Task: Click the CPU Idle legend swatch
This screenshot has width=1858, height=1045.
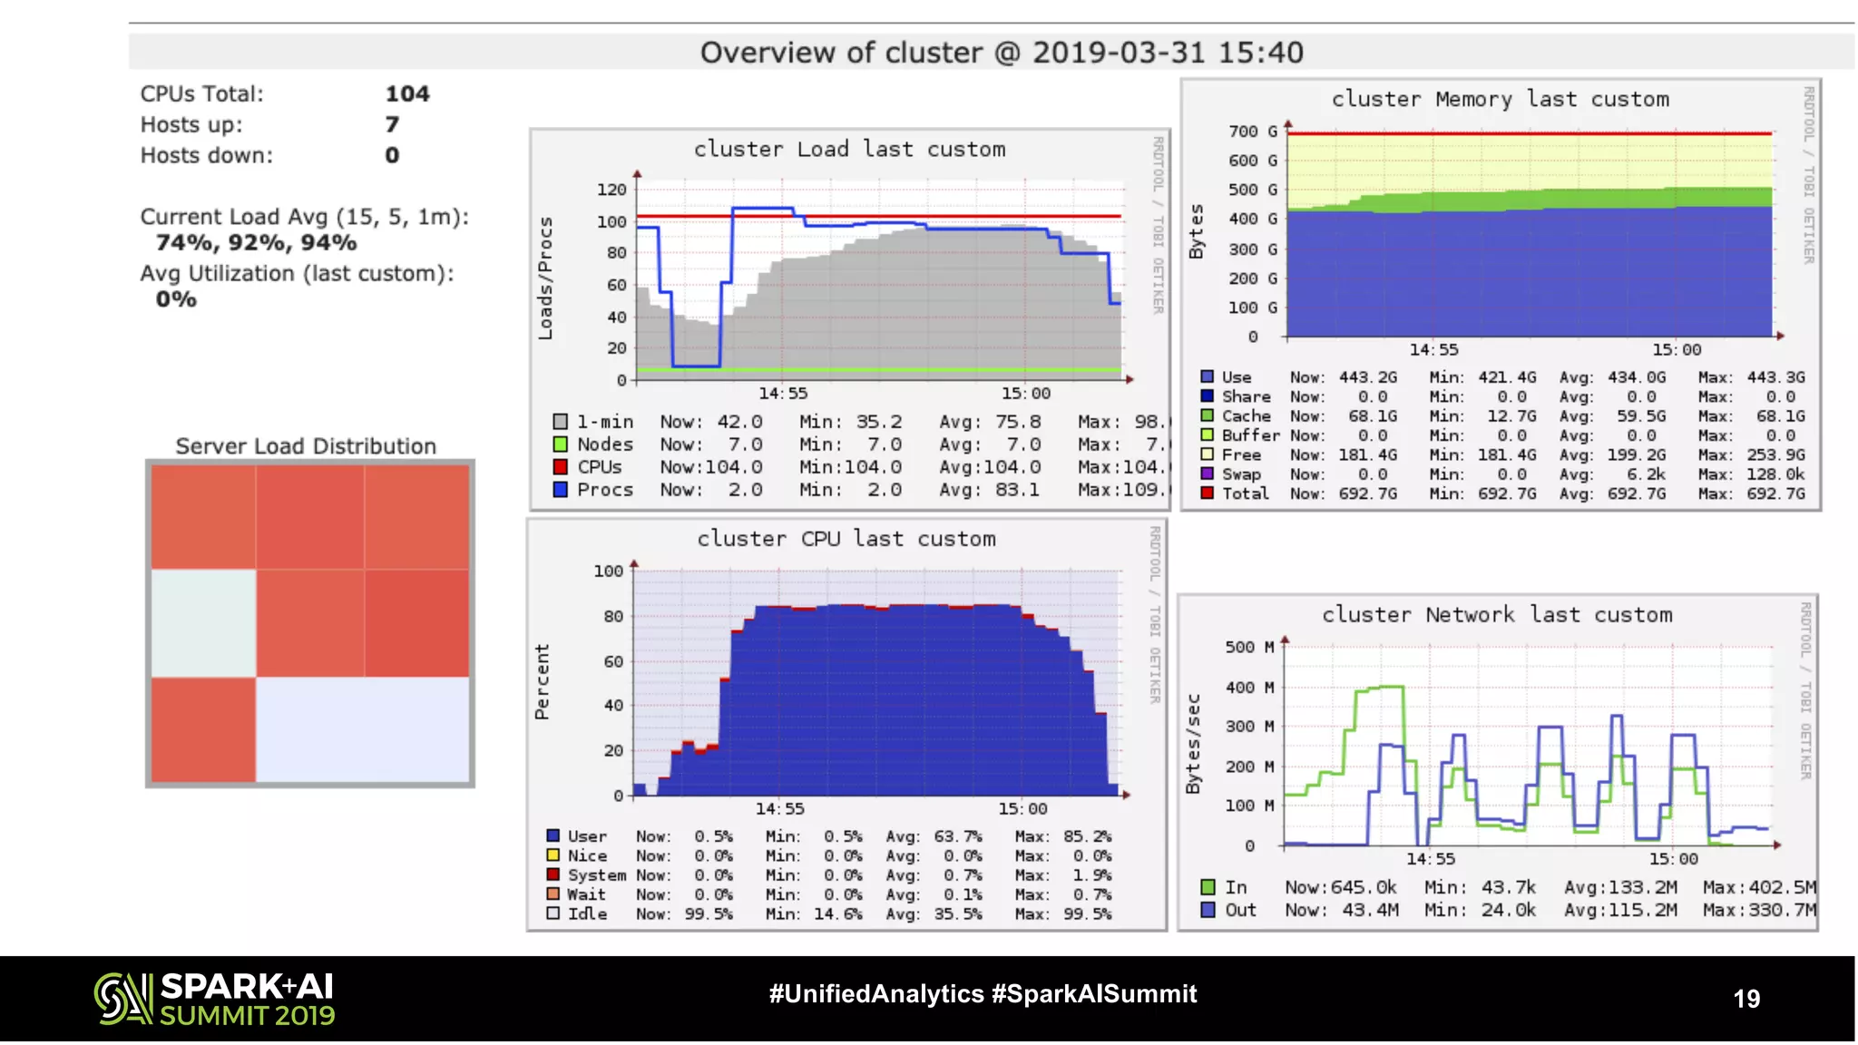Action: coord(553,913)
